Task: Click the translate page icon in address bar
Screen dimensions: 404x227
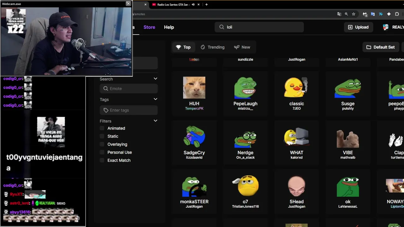Action: click(x=339, y=14)
